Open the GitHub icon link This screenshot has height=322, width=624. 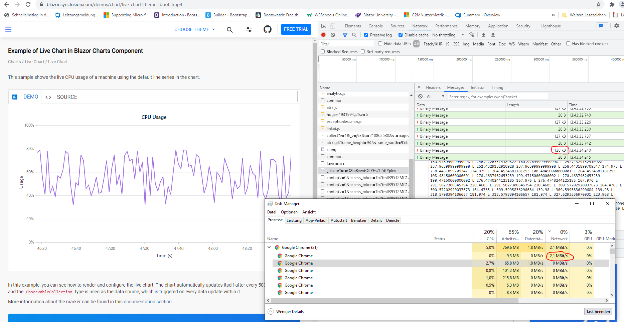(x=268, y=29)
